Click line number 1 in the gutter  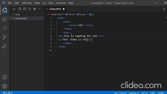[51, 18]
